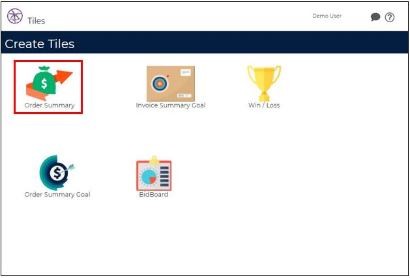The height and width of the screenshot is (278, 410).
Task: Click the Tiles title in header
Action: click(x=37, y=21)
